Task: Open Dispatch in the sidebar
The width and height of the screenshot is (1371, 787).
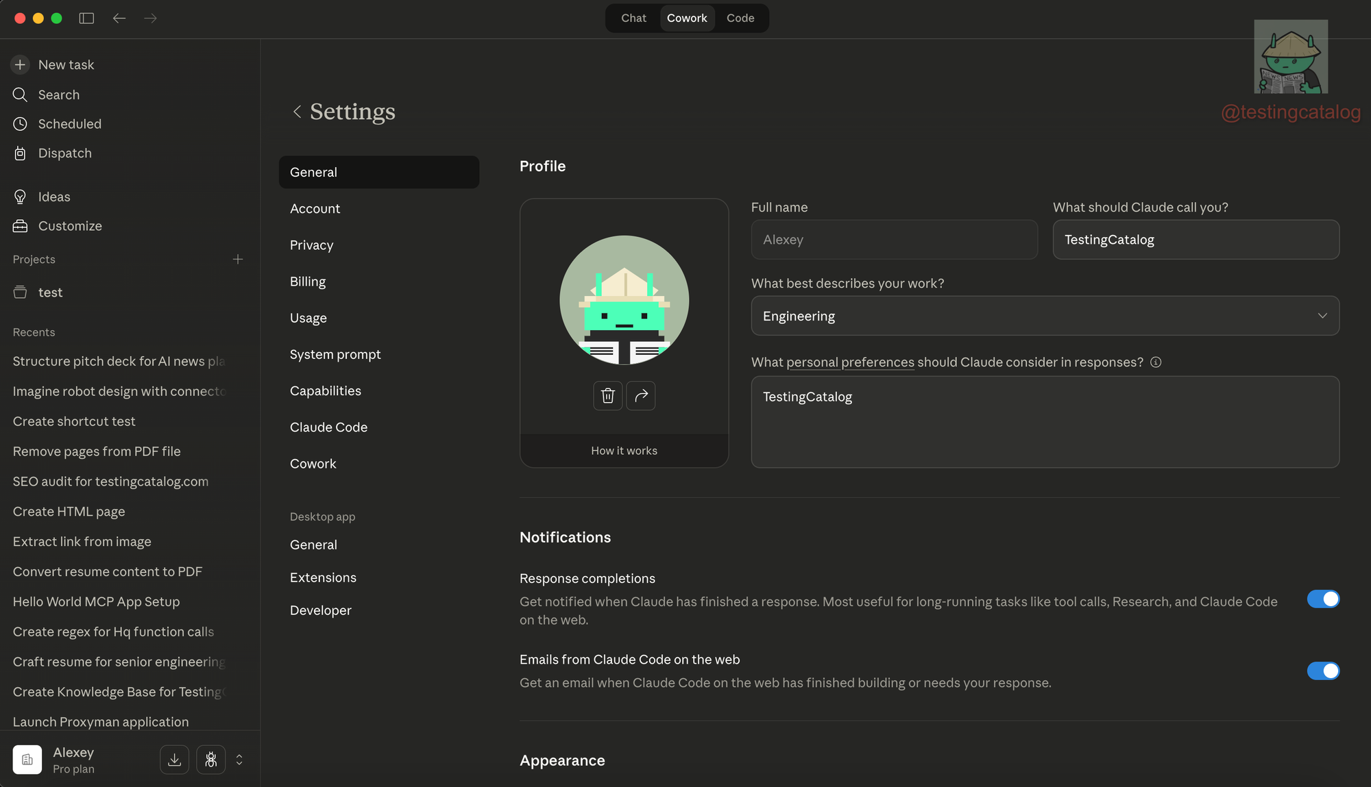Action: [64, 153]
